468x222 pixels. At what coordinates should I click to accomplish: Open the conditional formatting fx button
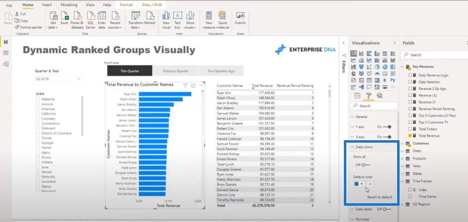(370, 184)
